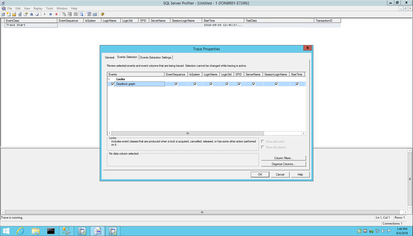Open the Tools menu

click(49, 8)
